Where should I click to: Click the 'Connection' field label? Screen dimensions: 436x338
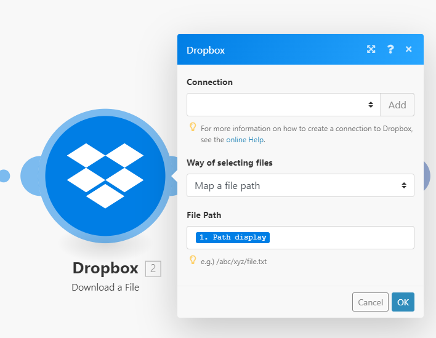pos(209,82)
